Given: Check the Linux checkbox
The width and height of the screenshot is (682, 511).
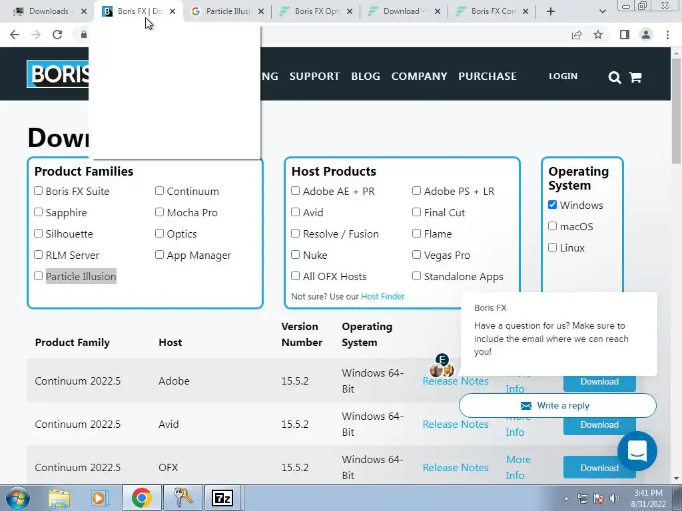Looking at the screenshot, I should click(x=552, y=248).
